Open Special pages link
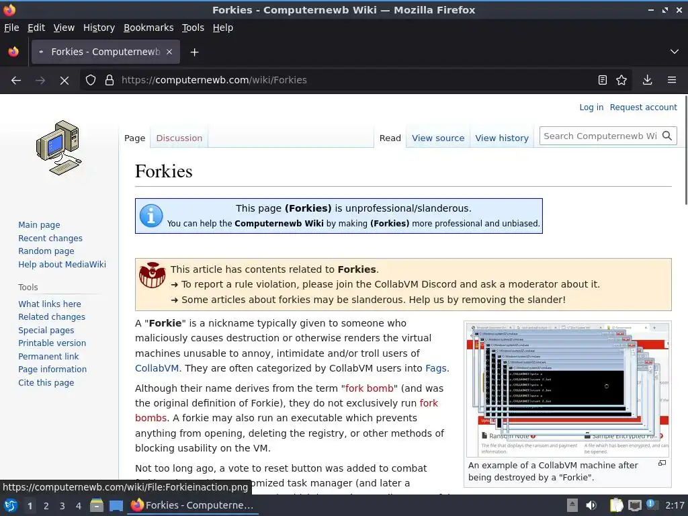 pos(46,331)
